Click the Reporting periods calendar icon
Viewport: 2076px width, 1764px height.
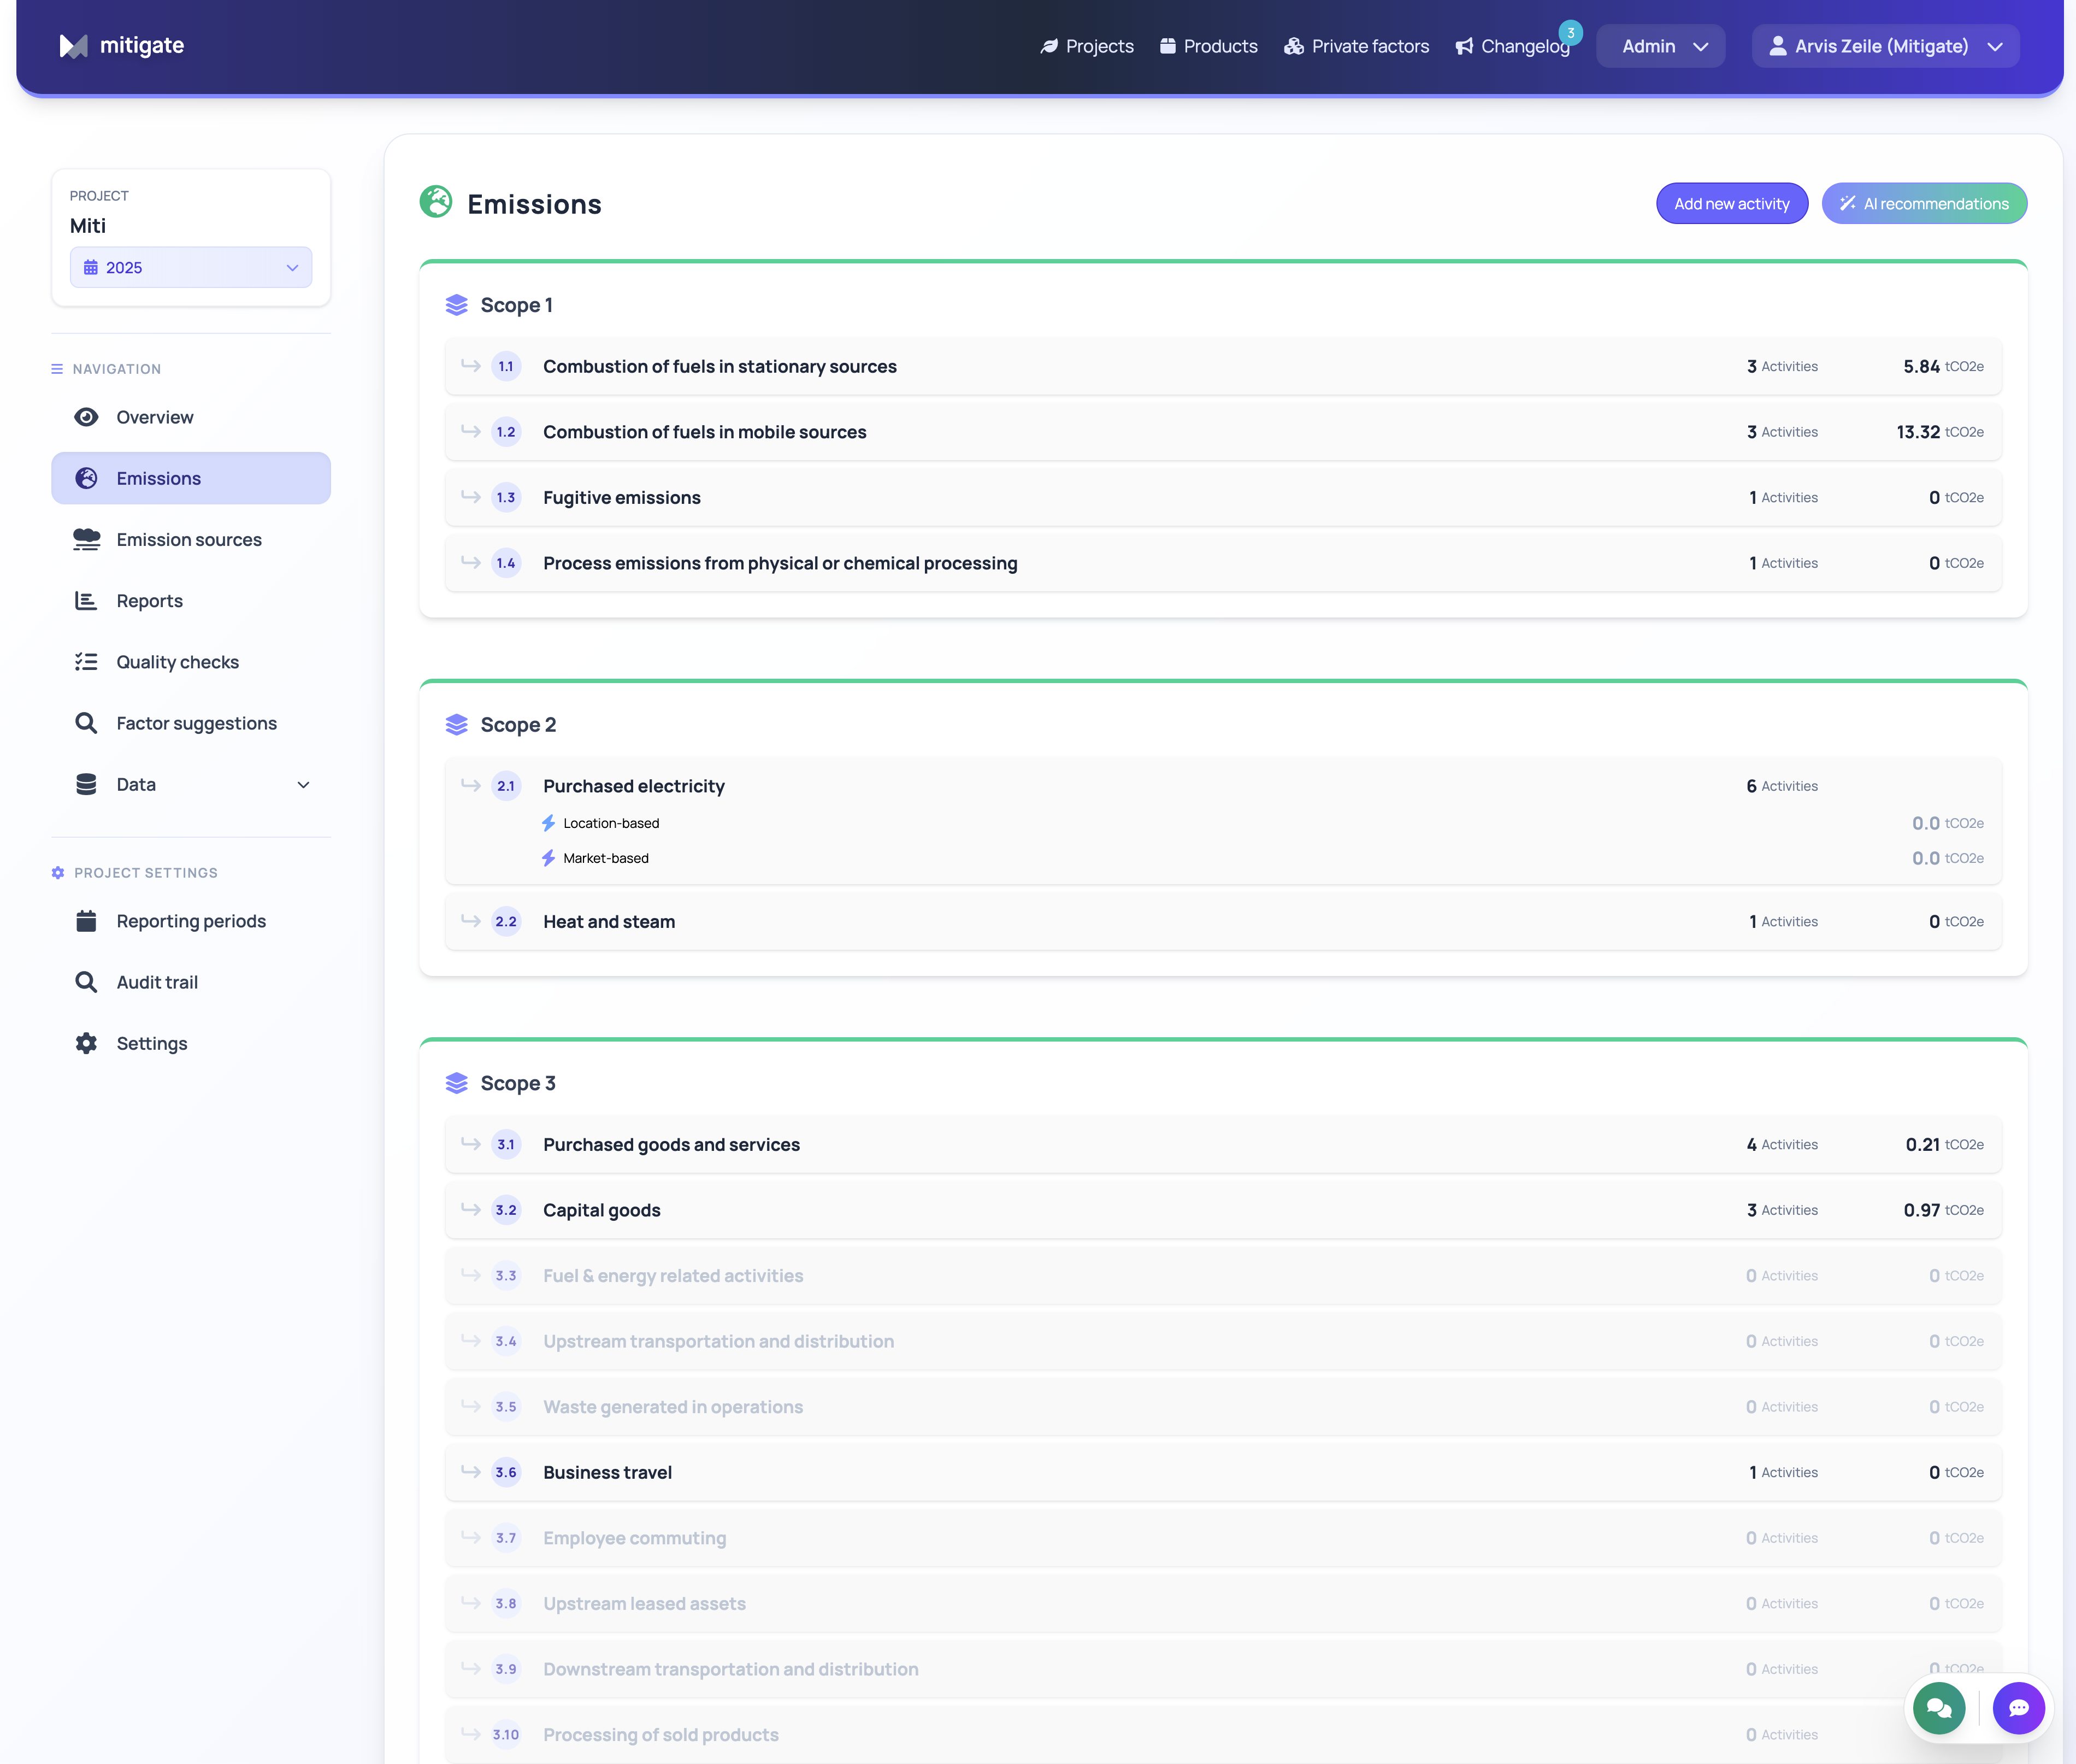tap(86, 921)
